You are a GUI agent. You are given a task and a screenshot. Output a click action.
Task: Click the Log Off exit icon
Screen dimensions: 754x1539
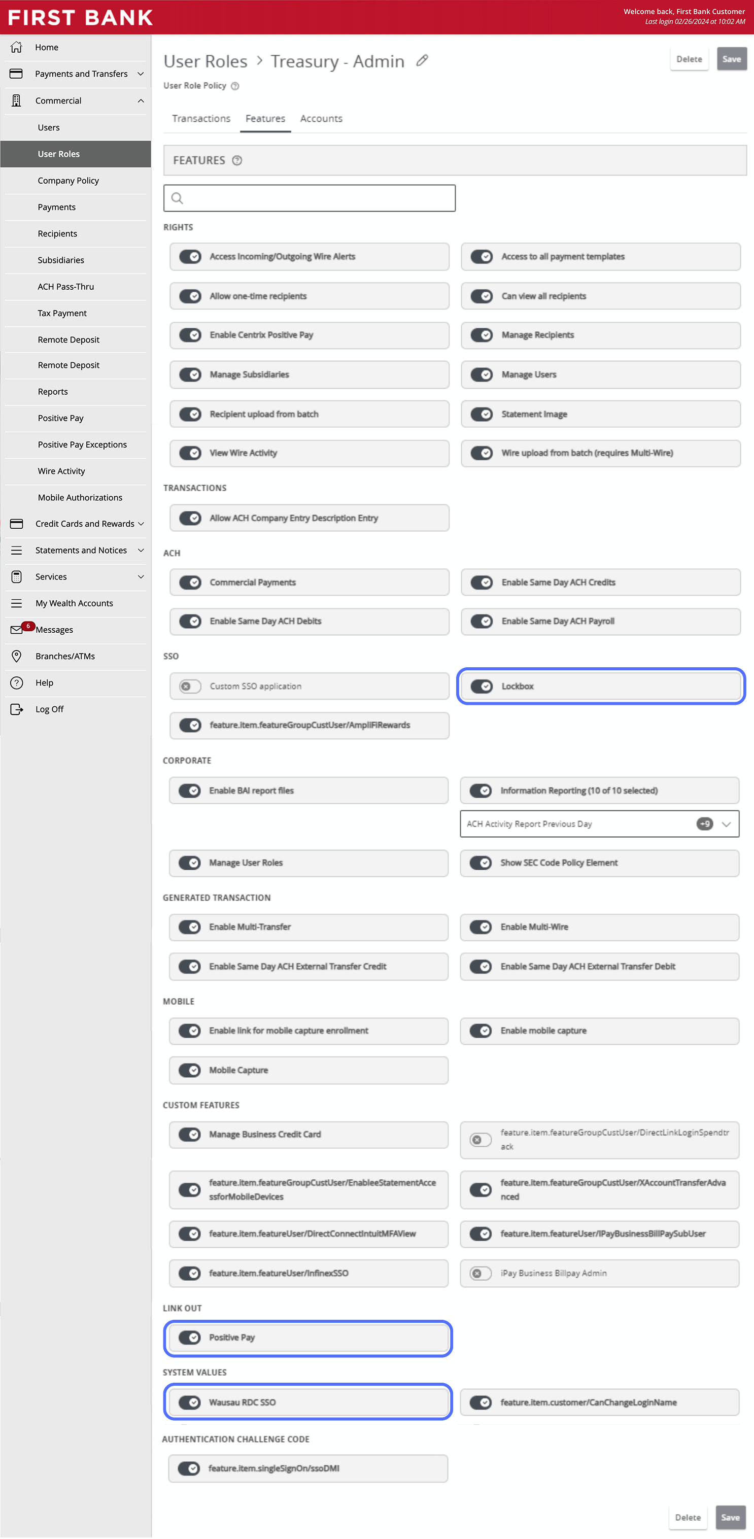tap(17, 708)
